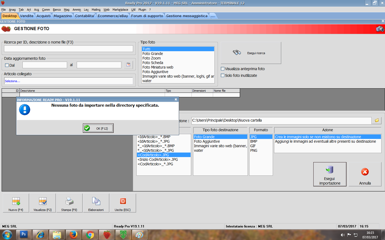Open the Comm menu
This screenshot has width=385, height=240.
pyautogui.click(x=46, y=10)
